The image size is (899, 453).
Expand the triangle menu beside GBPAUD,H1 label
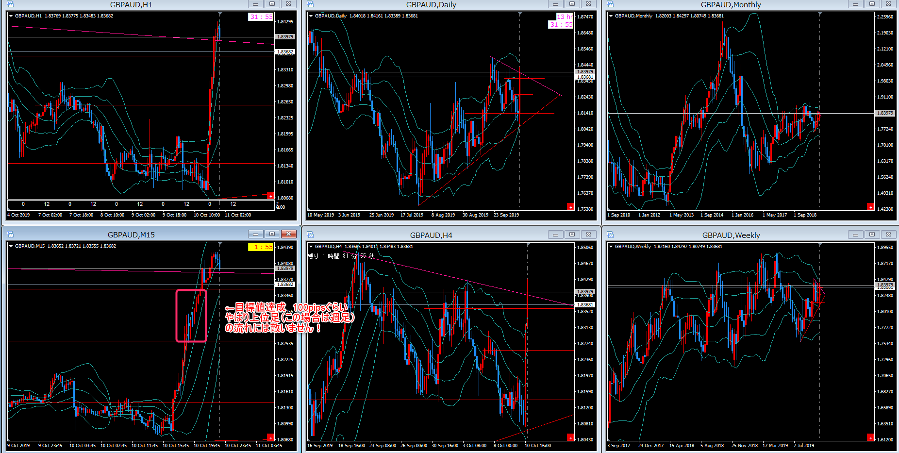pos(11,16)
